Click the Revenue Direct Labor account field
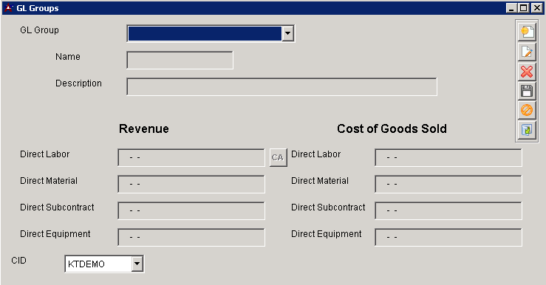 click(x=191, y=158)
